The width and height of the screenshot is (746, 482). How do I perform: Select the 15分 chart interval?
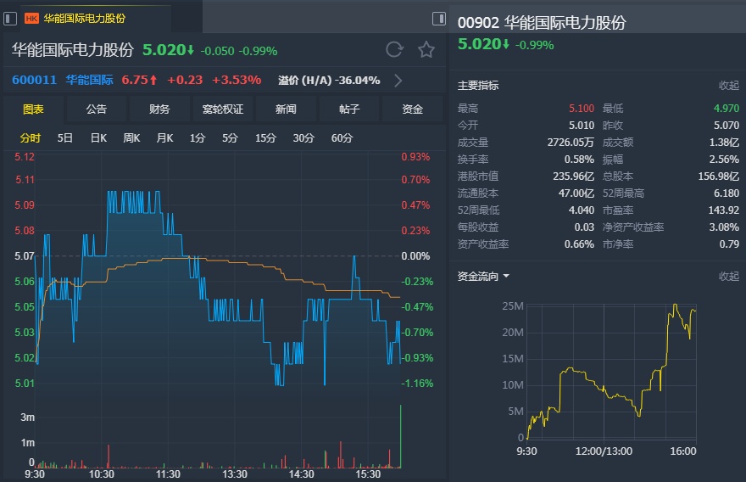tap(265, 138)
